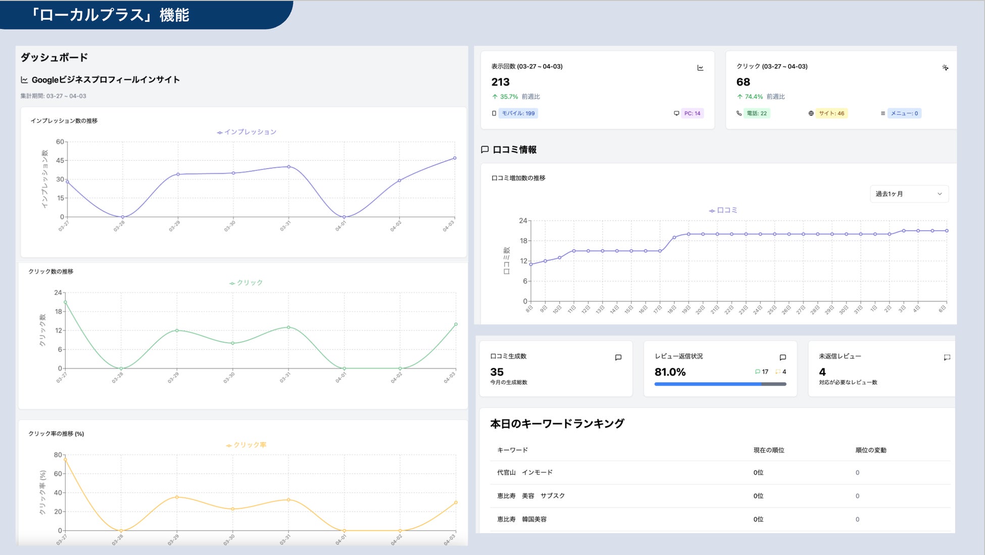
Task: Click the メニュー: 0 badge
Action: click(904, 114)
